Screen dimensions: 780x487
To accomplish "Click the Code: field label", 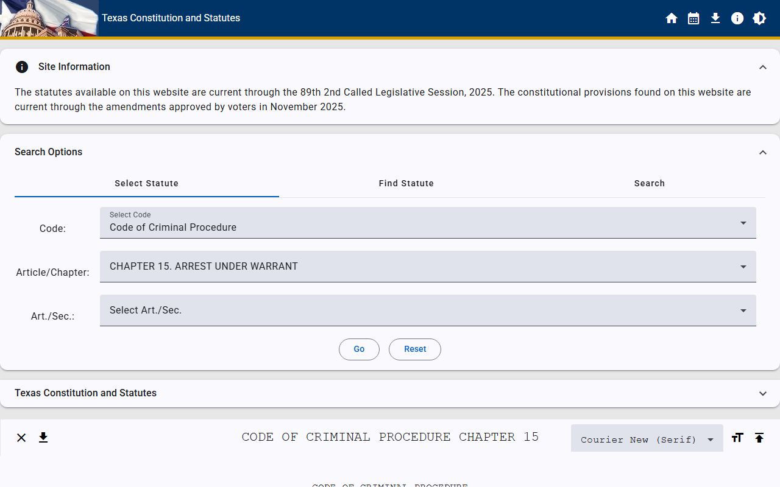I will click(52, 229).
